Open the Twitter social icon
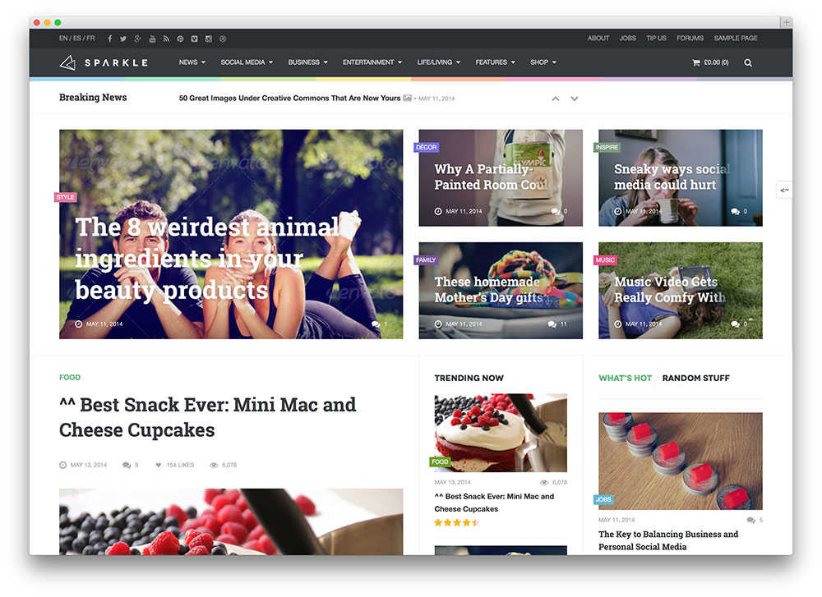Image resolution: width=822 pixels, height=597 pixels. tap(123, 39)
